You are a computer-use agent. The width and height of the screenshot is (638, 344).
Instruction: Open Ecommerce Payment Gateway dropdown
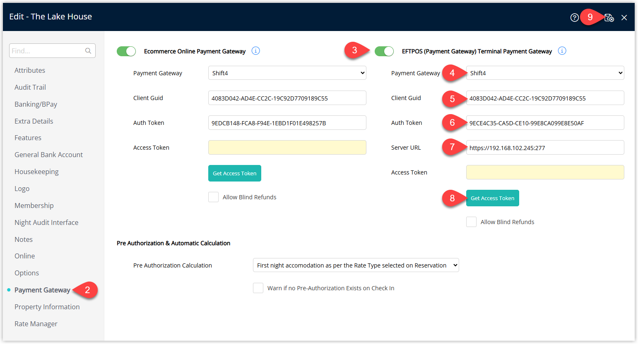(x=287, y=73)
